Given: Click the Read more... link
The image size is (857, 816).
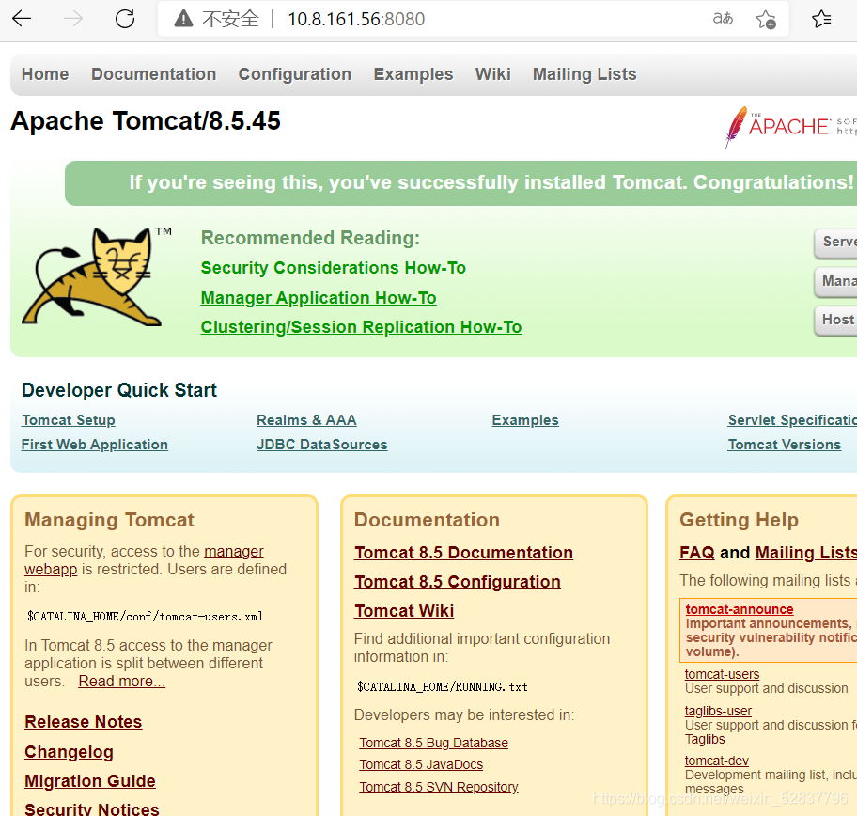Looking at the screenshot, I should pyautogui.click(x=121, y=681).
